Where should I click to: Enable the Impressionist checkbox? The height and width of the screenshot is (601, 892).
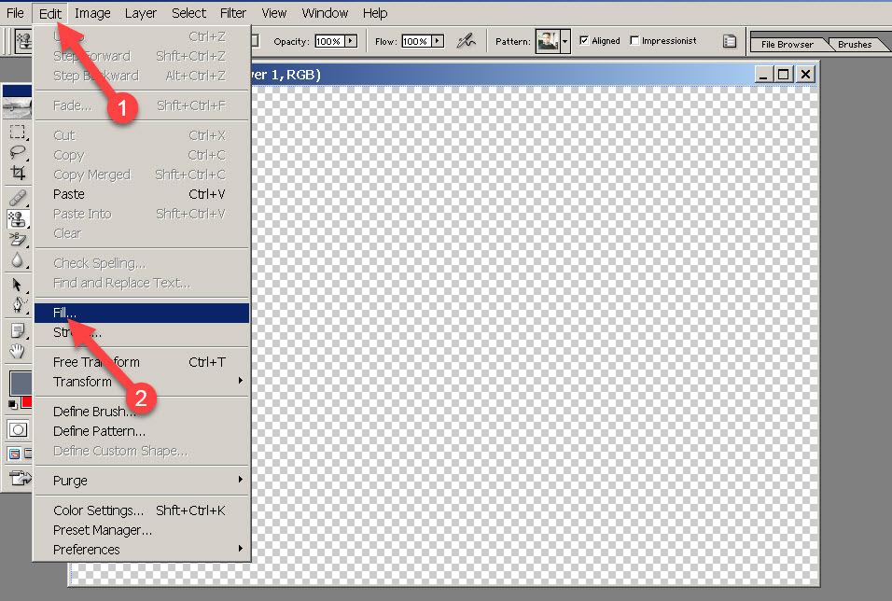click(x=635, y=41)
